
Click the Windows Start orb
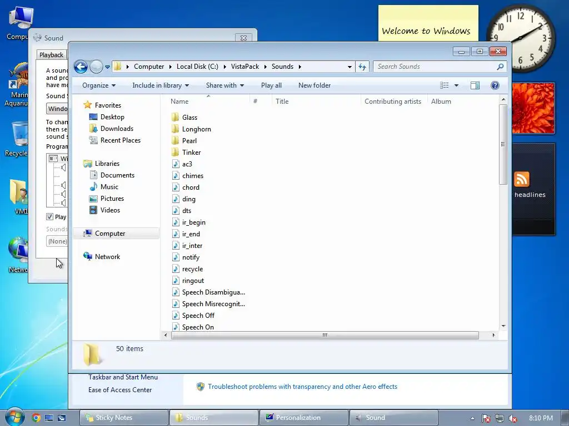tap(14, 417)
